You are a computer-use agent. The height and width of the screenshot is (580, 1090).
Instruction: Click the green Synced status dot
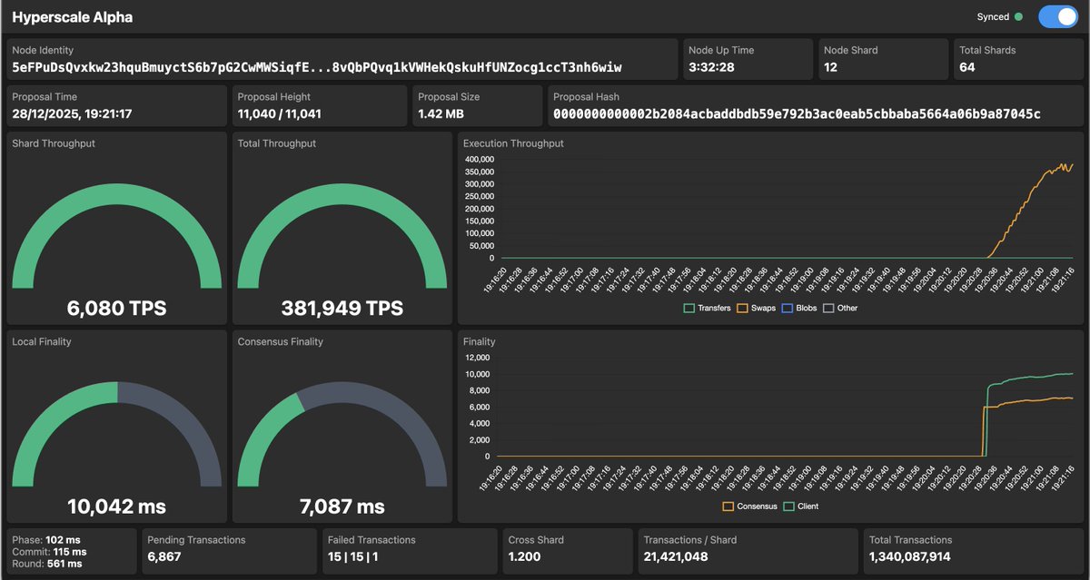(1018, 17)
